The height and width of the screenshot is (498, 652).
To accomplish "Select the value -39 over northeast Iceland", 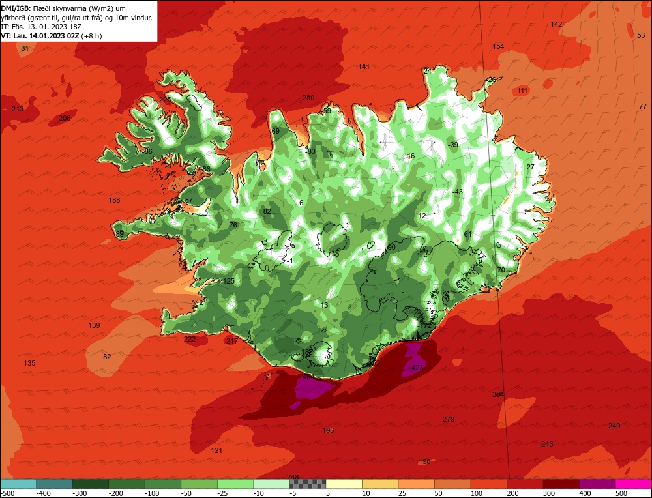I will click(x=453, y=145).
